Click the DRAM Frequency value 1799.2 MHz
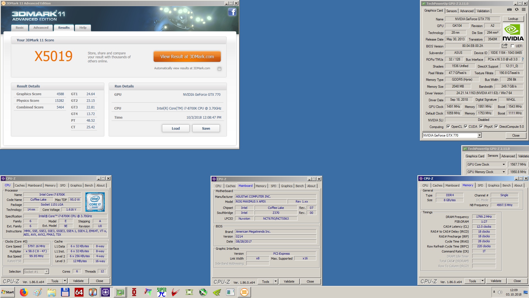 coord(484,217)
